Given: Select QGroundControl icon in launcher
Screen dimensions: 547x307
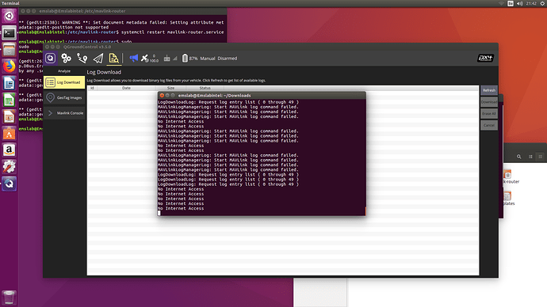Looking at the screenshot, I should [9, 184].
